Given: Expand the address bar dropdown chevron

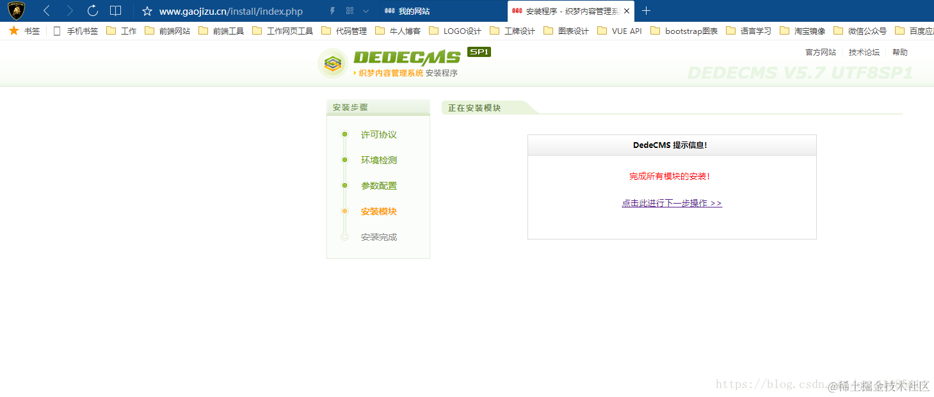Looking at the screenshot, I should [366, 11].
